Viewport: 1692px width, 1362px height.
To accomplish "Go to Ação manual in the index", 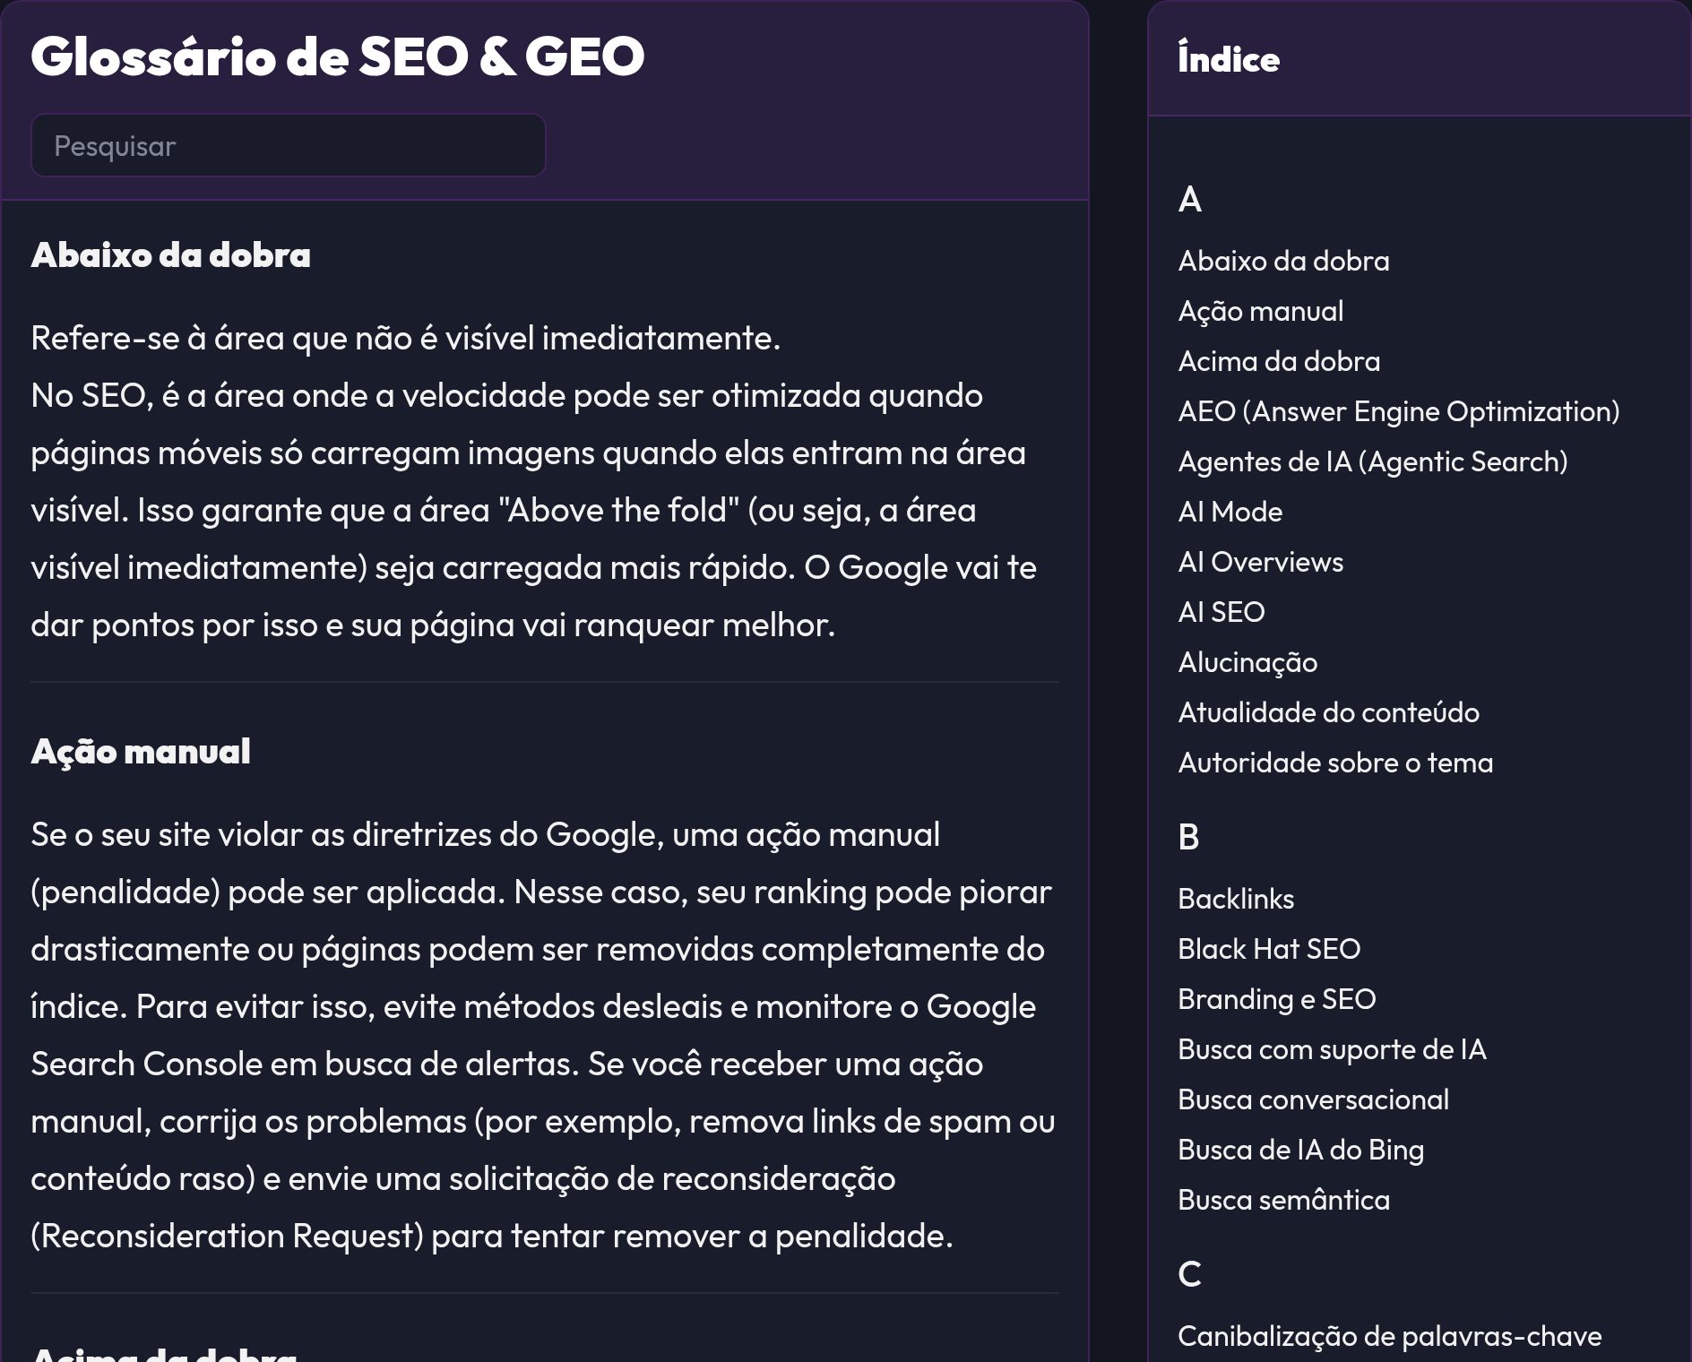I will coord(1260,311).
